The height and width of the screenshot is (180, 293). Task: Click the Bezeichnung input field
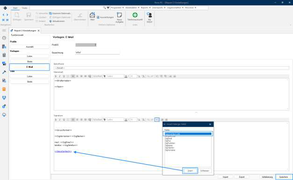[97, 52]
